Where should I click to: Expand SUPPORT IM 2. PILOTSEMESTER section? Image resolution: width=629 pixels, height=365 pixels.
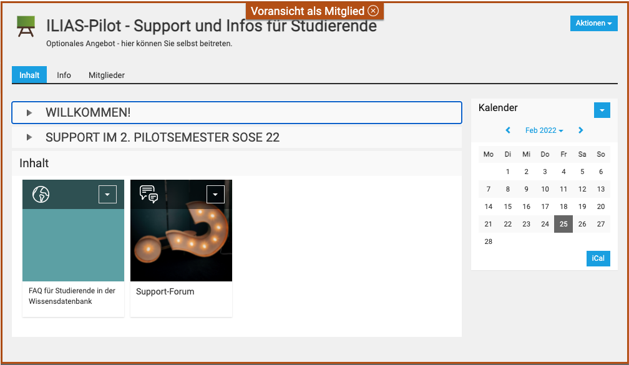162,137
